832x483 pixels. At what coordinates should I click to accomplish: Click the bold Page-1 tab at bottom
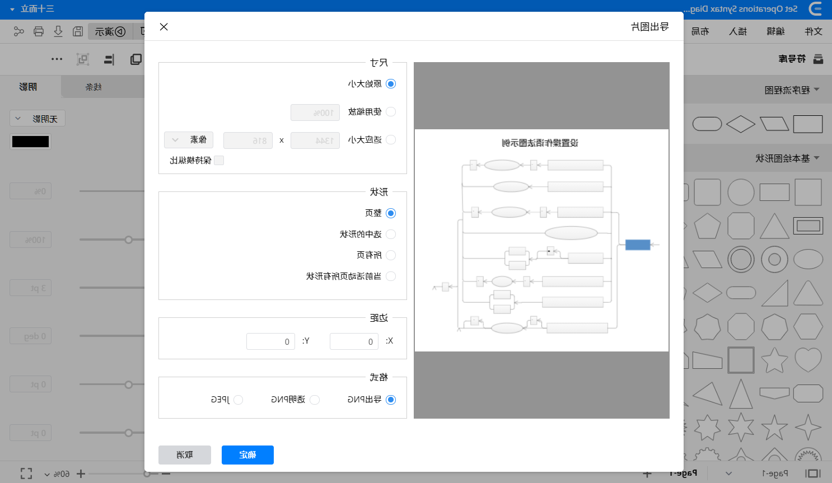point(683,473)
